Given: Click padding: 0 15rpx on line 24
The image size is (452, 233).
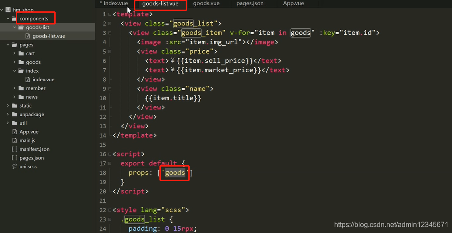Looking at the screenshot, I should [x=162, y=229].
